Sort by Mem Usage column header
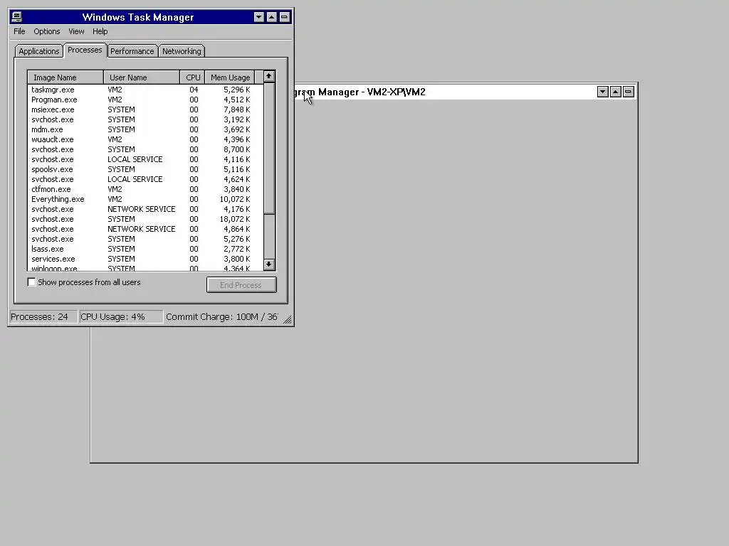The width and height of the screenshot is (729, 546). coord(230,77)
